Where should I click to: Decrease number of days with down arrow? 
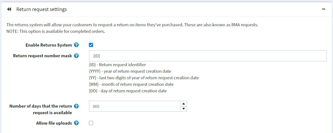[183, 109]
